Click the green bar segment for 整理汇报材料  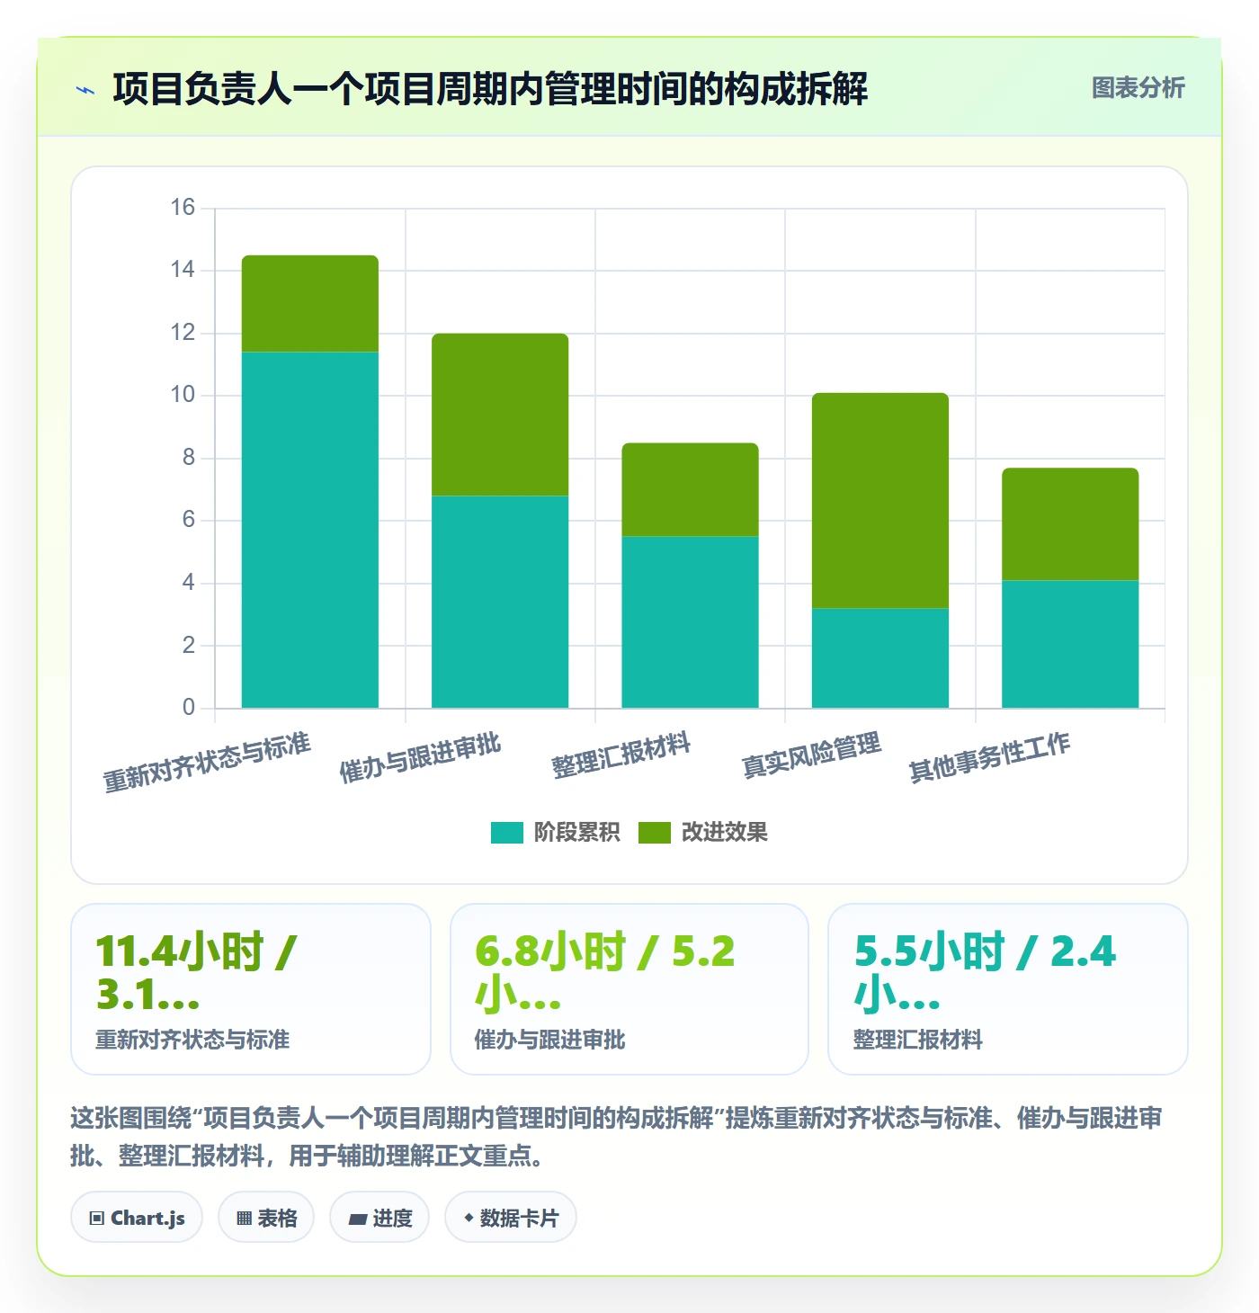[690, 490]
